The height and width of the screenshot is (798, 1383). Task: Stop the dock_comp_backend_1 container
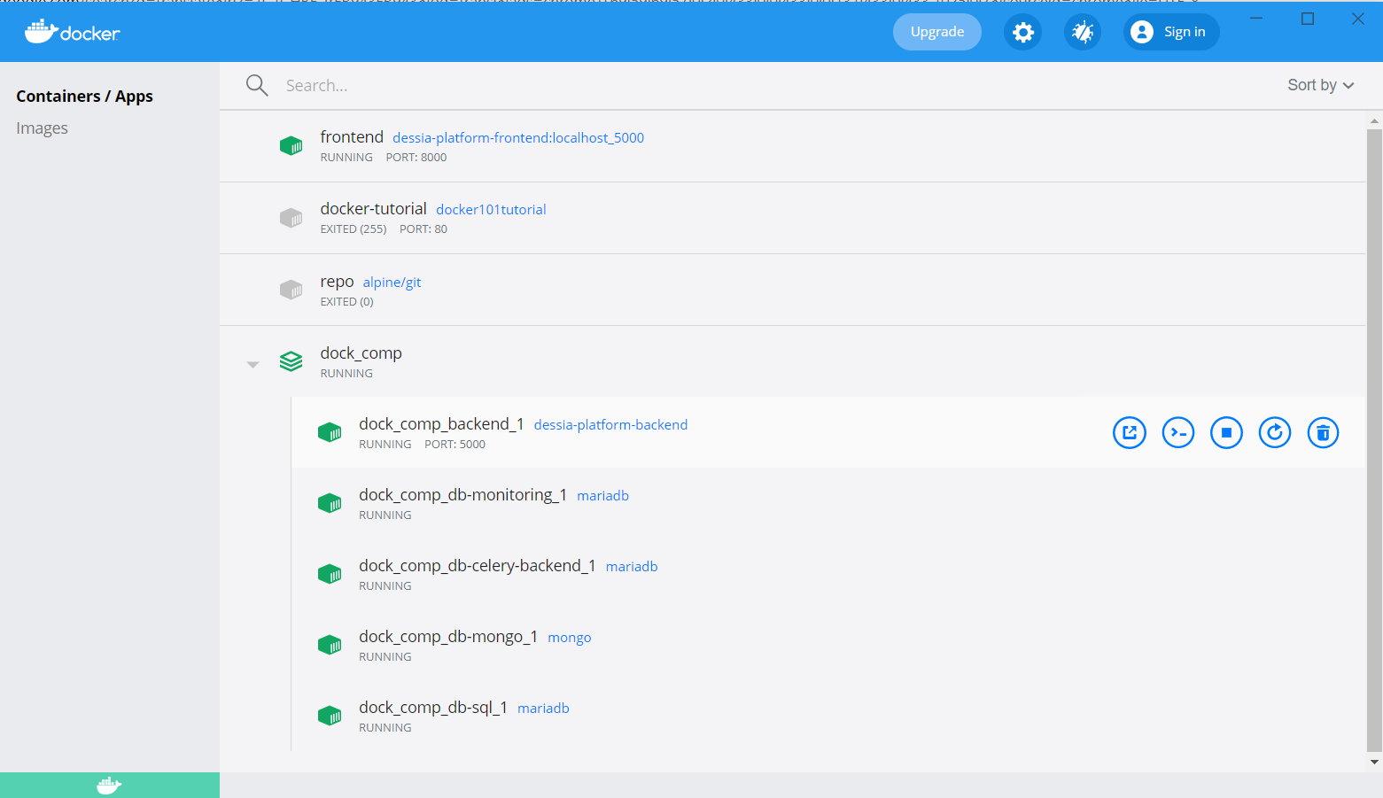[1226, 433]
